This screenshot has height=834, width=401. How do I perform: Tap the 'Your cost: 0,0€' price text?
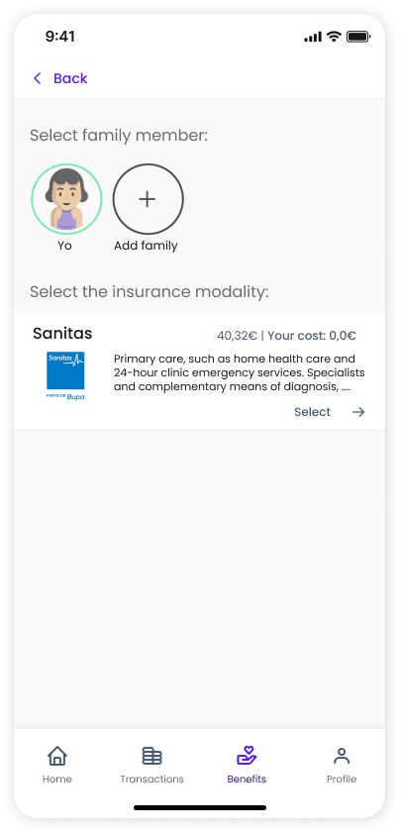pyautogui.click(x=312, y=336)
